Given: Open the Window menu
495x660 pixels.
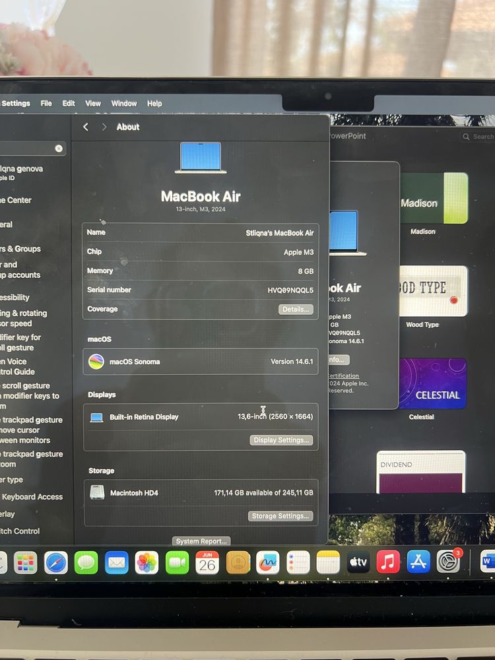Looking at the screenshot, I should coord(124,103).
